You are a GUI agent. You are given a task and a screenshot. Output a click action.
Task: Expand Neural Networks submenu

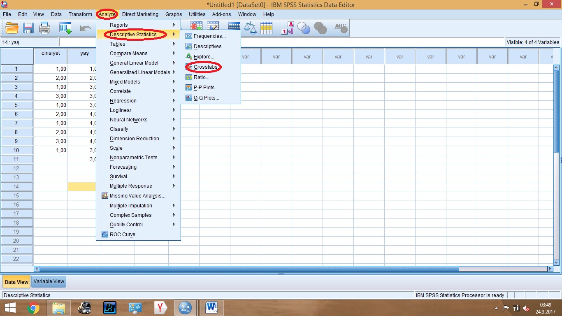tap(138, 120)
